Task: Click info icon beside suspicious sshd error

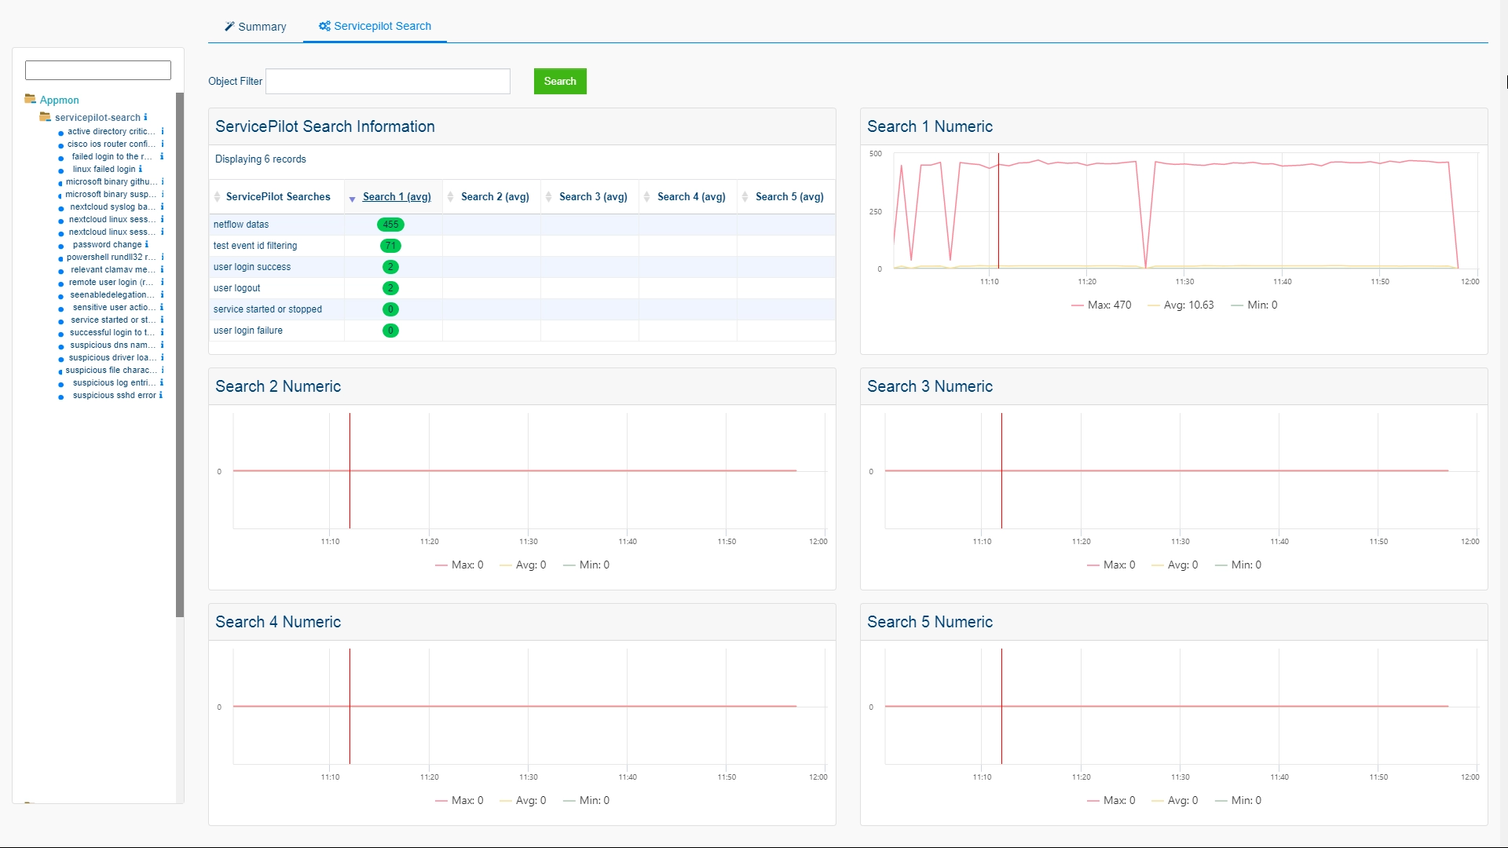Action: coord(161,396)
